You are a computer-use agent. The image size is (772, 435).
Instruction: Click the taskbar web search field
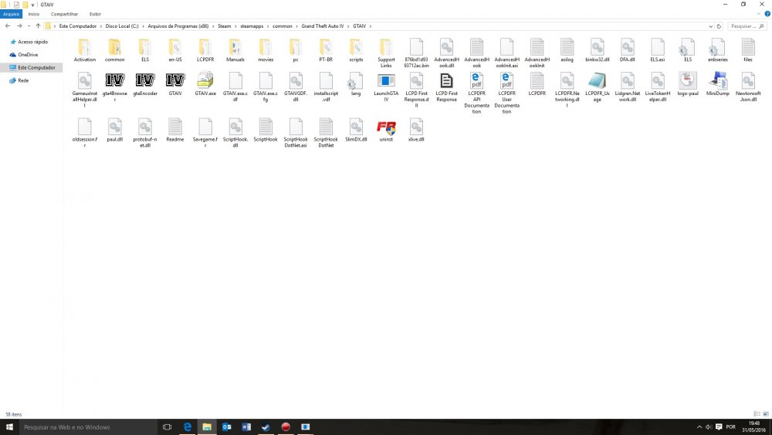coord(88,427)
